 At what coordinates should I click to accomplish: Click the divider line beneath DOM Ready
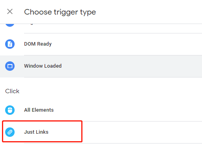pyautogui.click(x=113, y=55)
